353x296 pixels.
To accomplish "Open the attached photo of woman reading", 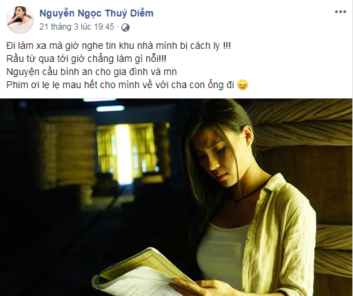I will [x=176, y=198].
